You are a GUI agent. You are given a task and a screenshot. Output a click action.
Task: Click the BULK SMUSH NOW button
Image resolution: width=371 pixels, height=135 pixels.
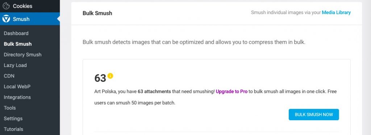(x=314, y=114)
